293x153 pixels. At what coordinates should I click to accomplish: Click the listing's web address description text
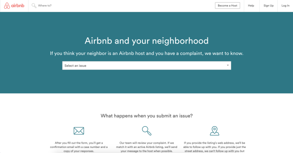tap(214, 147)
